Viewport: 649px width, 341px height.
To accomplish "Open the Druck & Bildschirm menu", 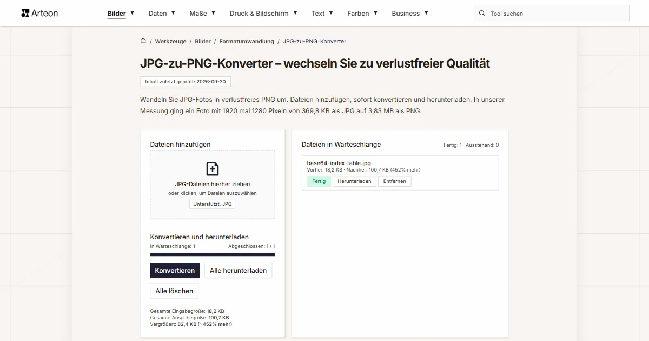I will pos(259,13).
